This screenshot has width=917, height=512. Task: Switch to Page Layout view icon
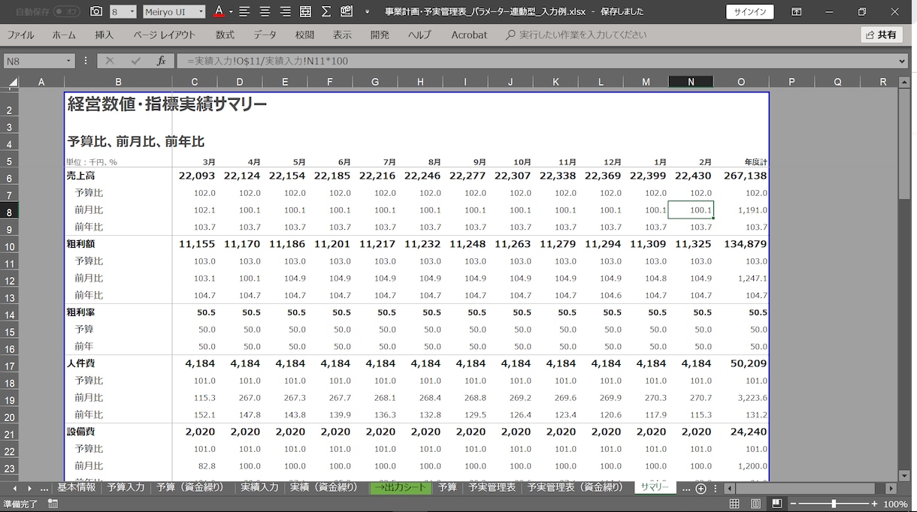point(755,504)
